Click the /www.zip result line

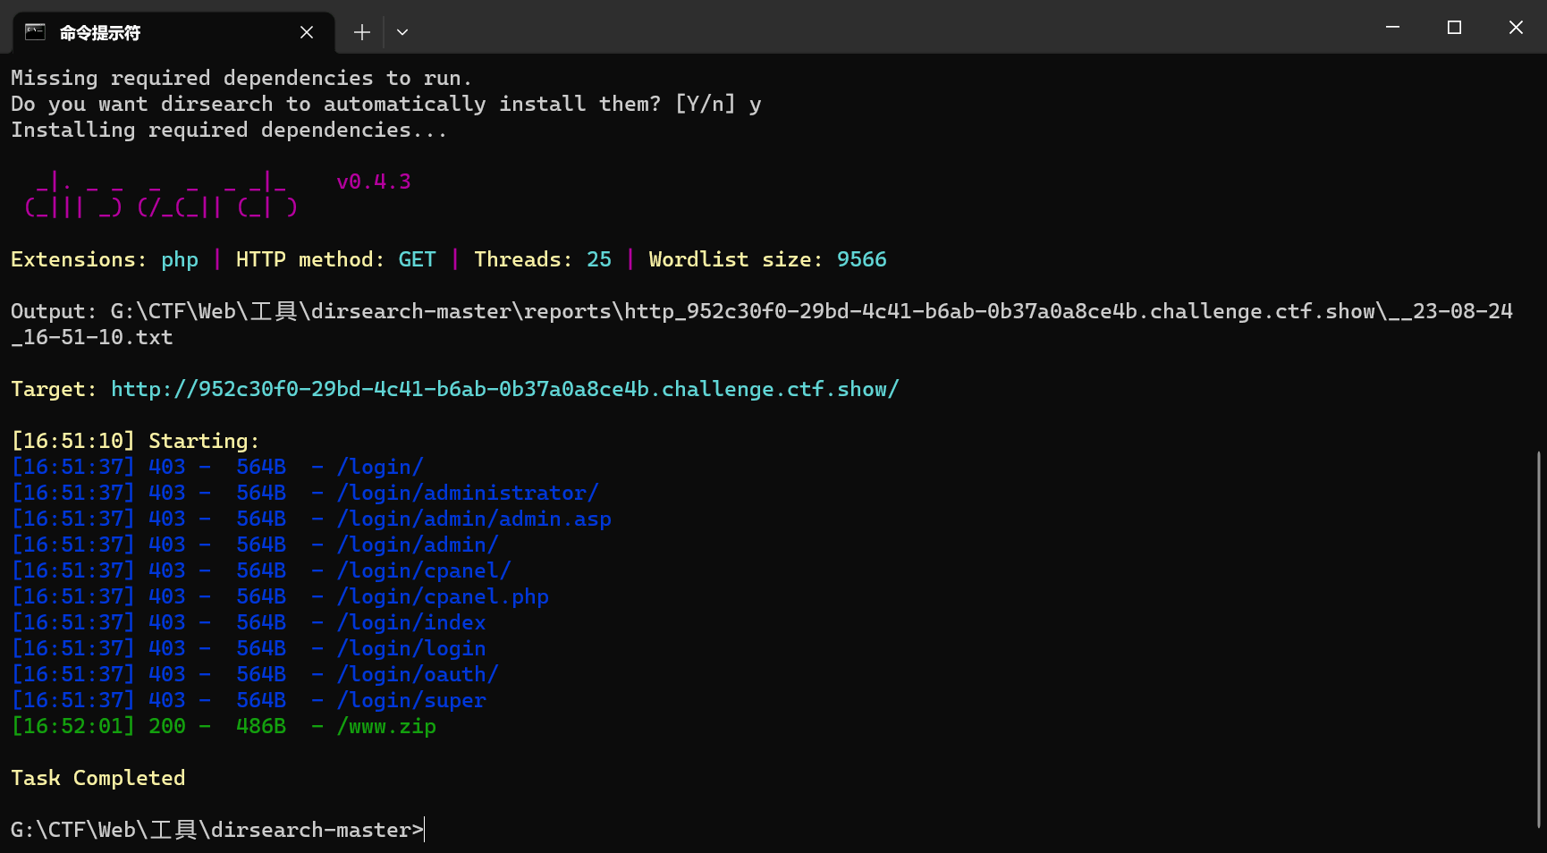tap(224, 726)
